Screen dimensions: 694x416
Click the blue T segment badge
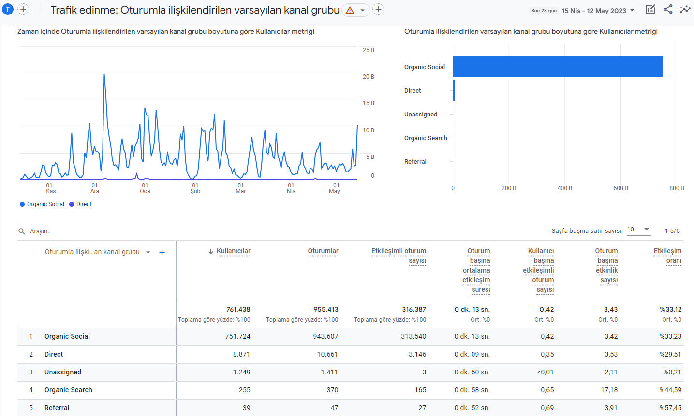pos(8,9)
